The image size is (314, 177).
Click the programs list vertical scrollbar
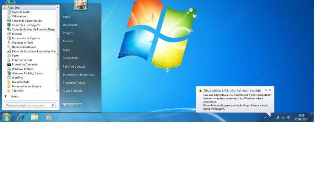[x=57, y=53]
